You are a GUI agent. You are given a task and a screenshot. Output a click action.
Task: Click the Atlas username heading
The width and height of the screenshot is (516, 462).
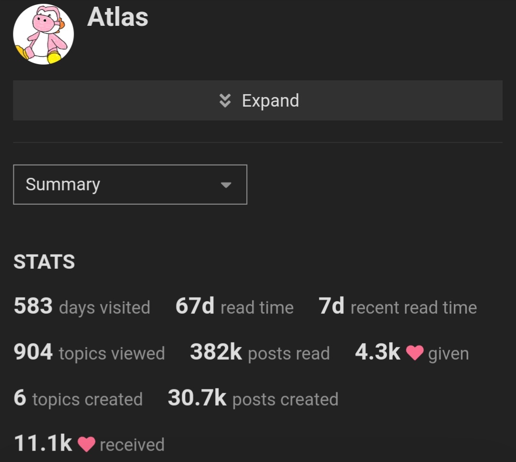coord(118,17)
